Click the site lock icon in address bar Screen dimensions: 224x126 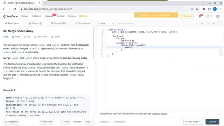tap(21, 9)
